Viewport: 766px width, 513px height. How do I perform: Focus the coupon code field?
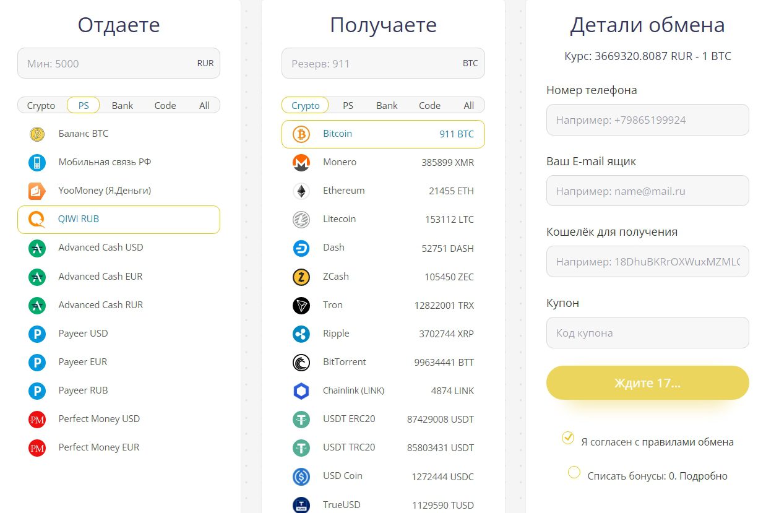(647, 333)
